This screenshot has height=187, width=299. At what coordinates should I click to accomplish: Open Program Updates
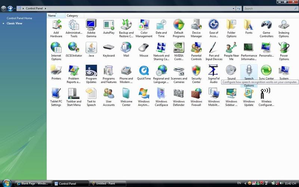click(91, 74)
